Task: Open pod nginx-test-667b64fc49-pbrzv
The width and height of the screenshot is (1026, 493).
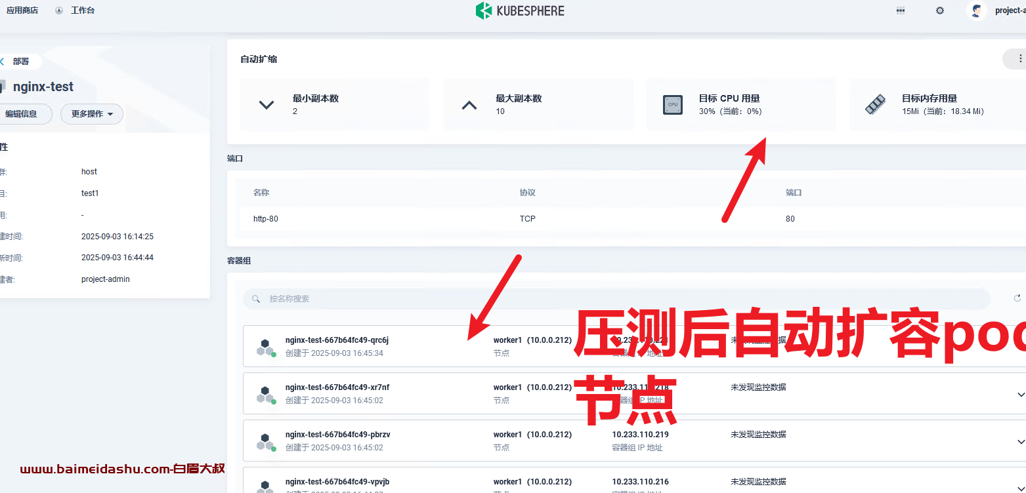Action: pyautogui.click(x=338, y=435)
